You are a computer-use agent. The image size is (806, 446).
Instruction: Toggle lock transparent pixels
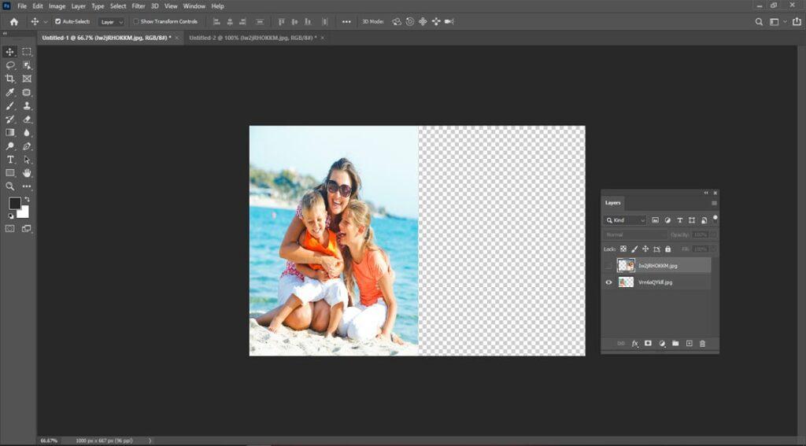623,249
